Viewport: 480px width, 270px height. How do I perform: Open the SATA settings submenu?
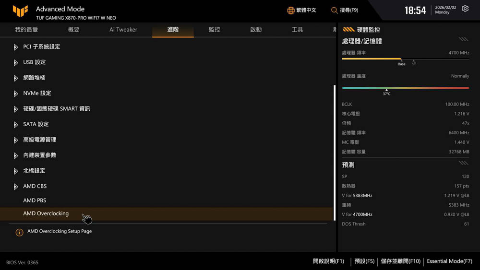[36, 124]
